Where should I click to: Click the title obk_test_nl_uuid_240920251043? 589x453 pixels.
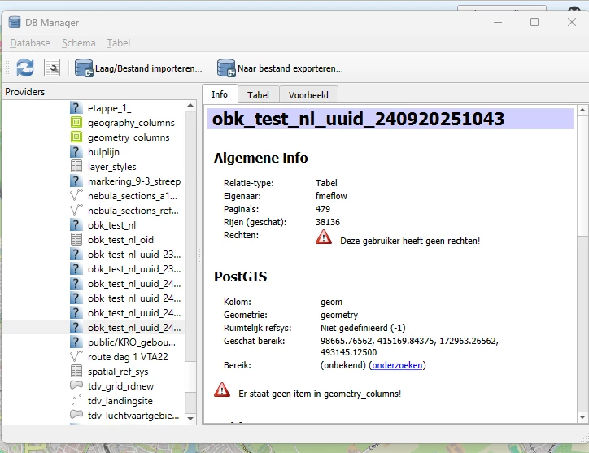click(358, 119)
